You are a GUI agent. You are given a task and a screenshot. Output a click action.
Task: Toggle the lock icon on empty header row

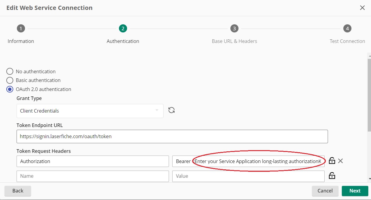332,176
